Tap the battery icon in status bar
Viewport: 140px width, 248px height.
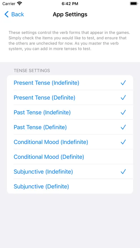click(x=134, y=4)
